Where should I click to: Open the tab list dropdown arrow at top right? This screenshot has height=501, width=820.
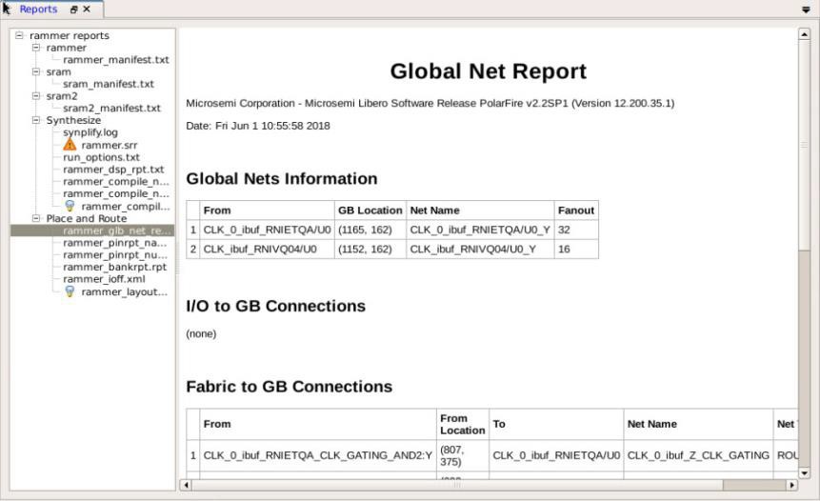807,10
